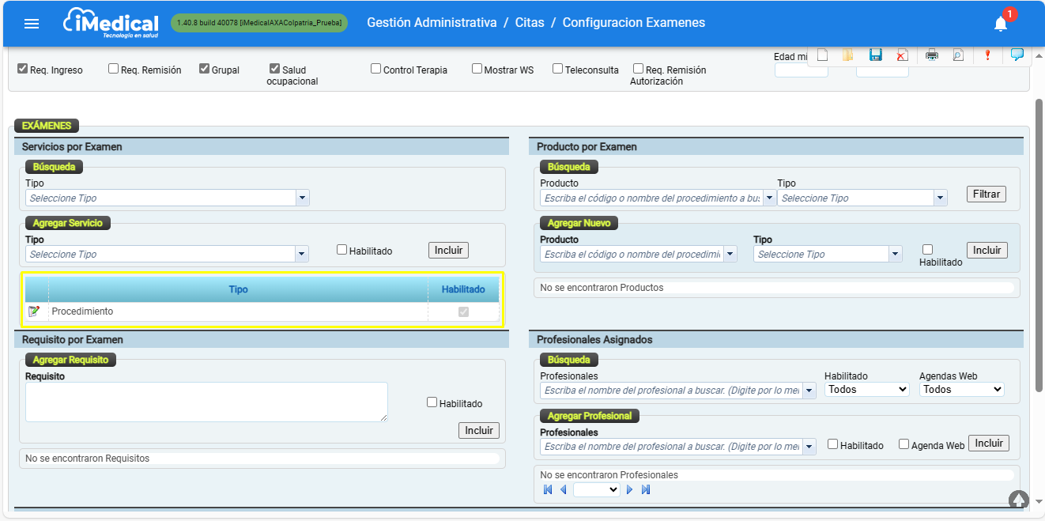Check Habilitado in Agregar Nuevo product
Screen dimensions: 1045x521
pyautogui.click(x=928, y=250)
